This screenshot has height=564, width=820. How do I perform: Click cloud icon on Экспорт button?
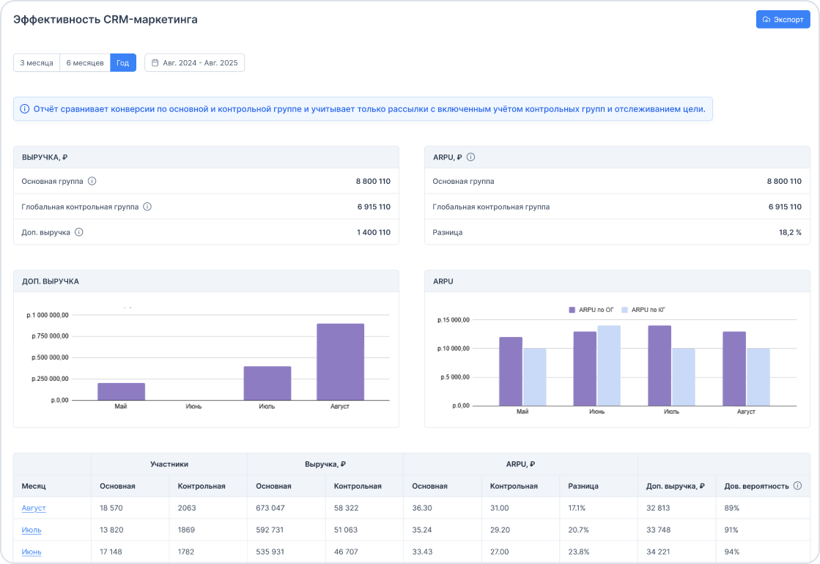click(x=767, y=20)
